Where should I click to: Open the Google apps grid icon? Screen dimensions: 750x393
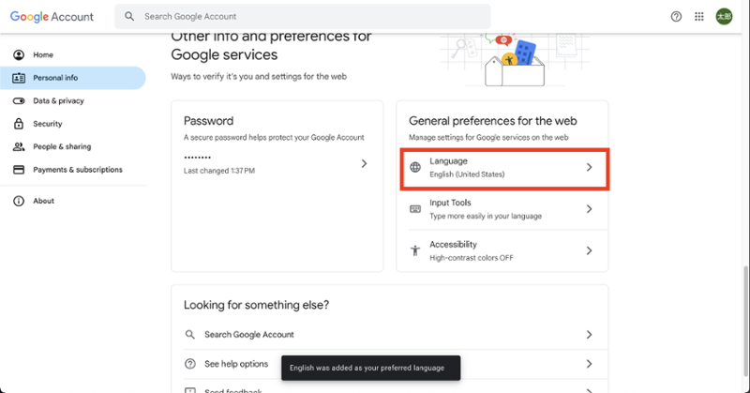699,16
